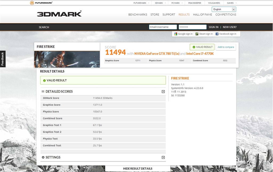Click the NEW USER? link

click(230, 27)
